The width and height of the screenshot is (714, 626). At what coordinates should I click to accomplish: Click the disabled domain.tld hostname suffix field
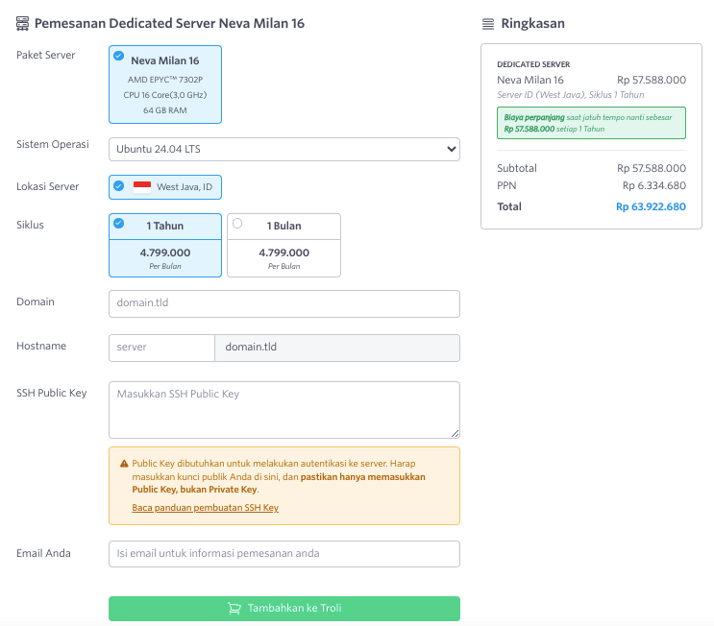[x=336, y=348]
